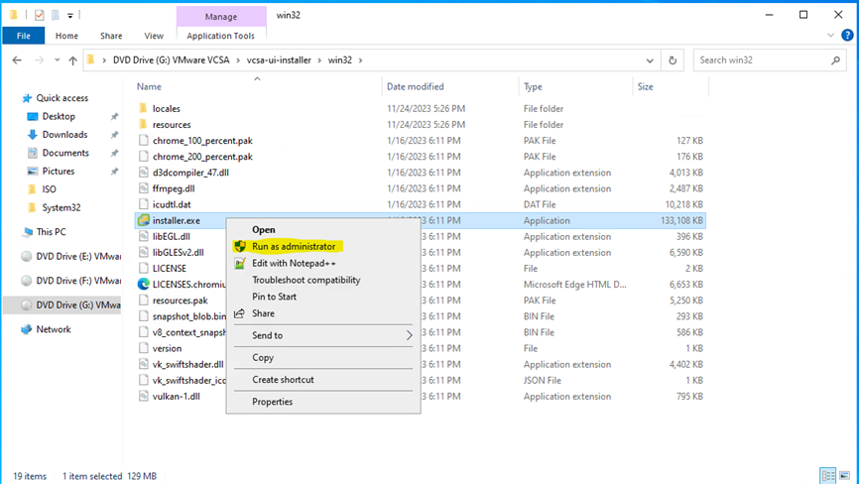Click the Up directory arrow
The height and width of the screenshot is (484, 859).
tap(72, 60)
